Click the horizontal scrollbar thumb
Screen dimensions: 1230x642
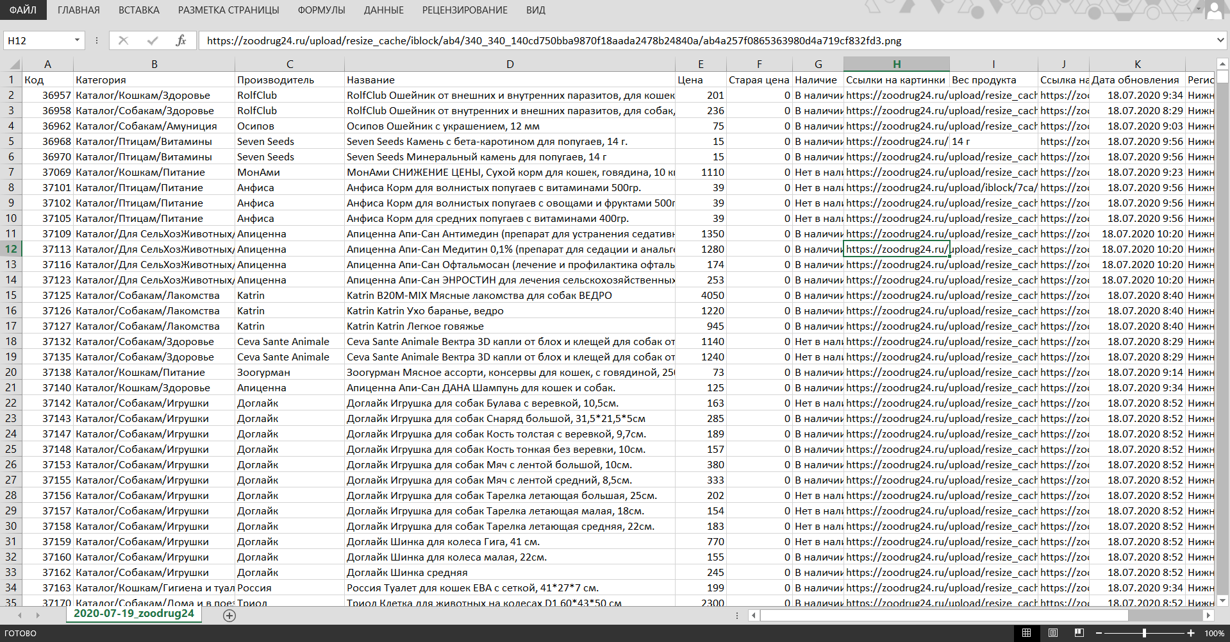pyautogui.click(x=943, y=615)
